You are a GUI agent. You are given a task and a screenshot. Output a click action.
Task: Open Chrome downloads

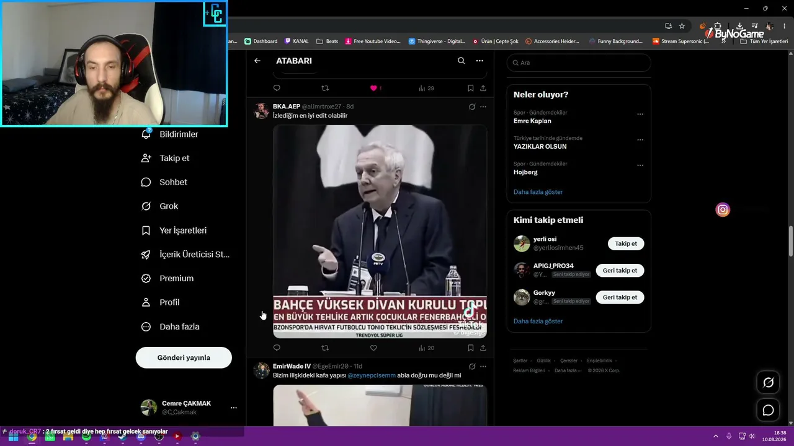(739, 26)
